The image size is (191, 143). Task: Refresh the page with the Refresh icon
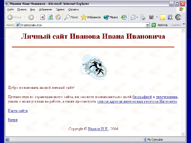pos(50,17)
